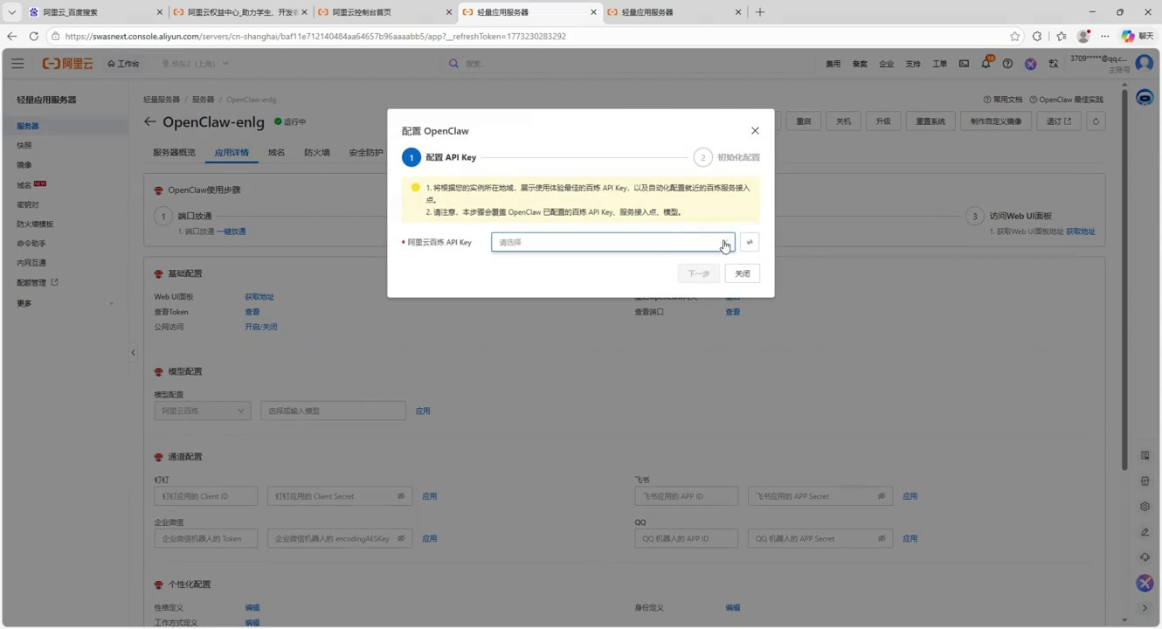Switch to the 域名 tab
This screenshot has height=629, width=1162.
pos(277,153)
